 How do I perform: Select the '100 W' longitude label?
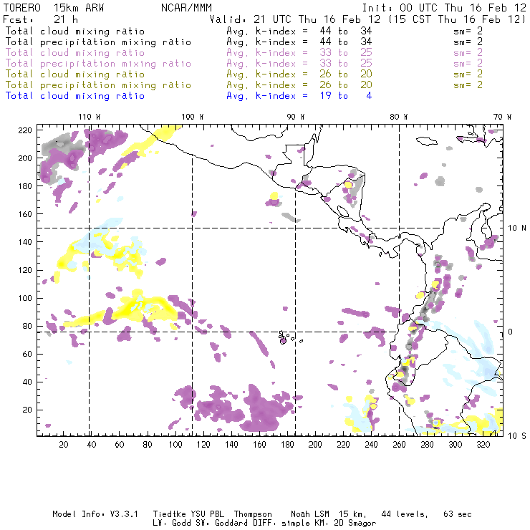[x=193, y=117]
